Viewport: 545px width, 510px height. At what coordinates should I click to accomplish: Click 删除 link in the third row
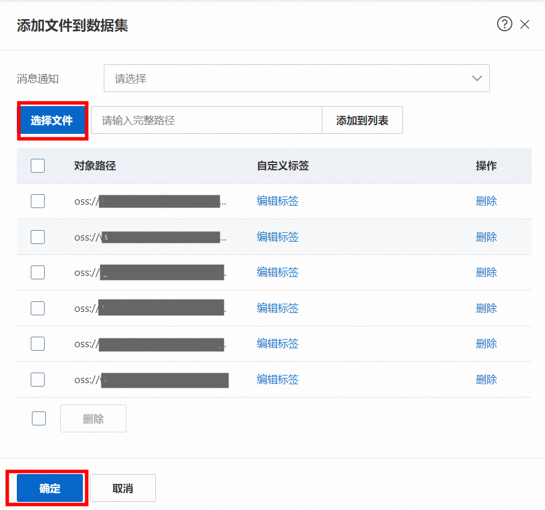tap(486, 272)
